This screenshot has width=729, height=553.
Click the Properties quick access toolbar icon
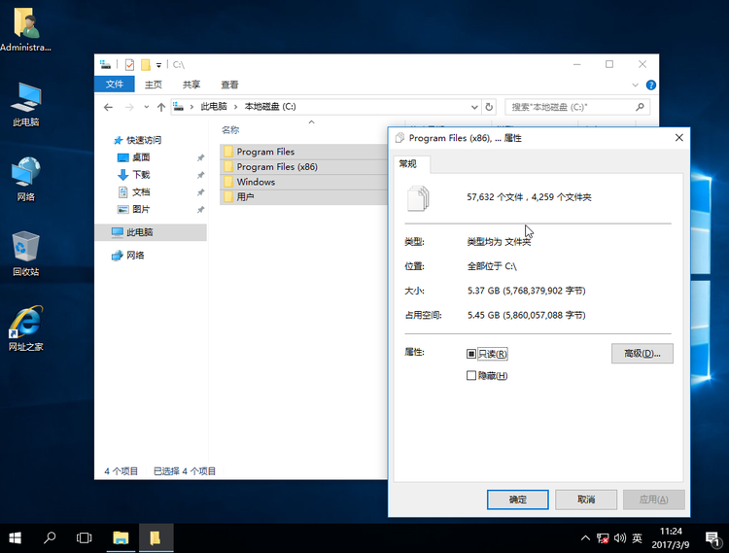pos(129,64)
